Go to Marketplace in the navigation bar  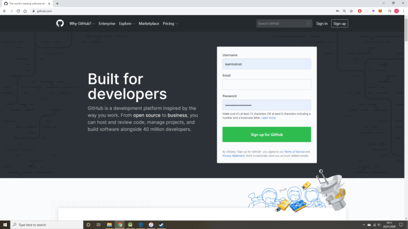click(149, 23)
